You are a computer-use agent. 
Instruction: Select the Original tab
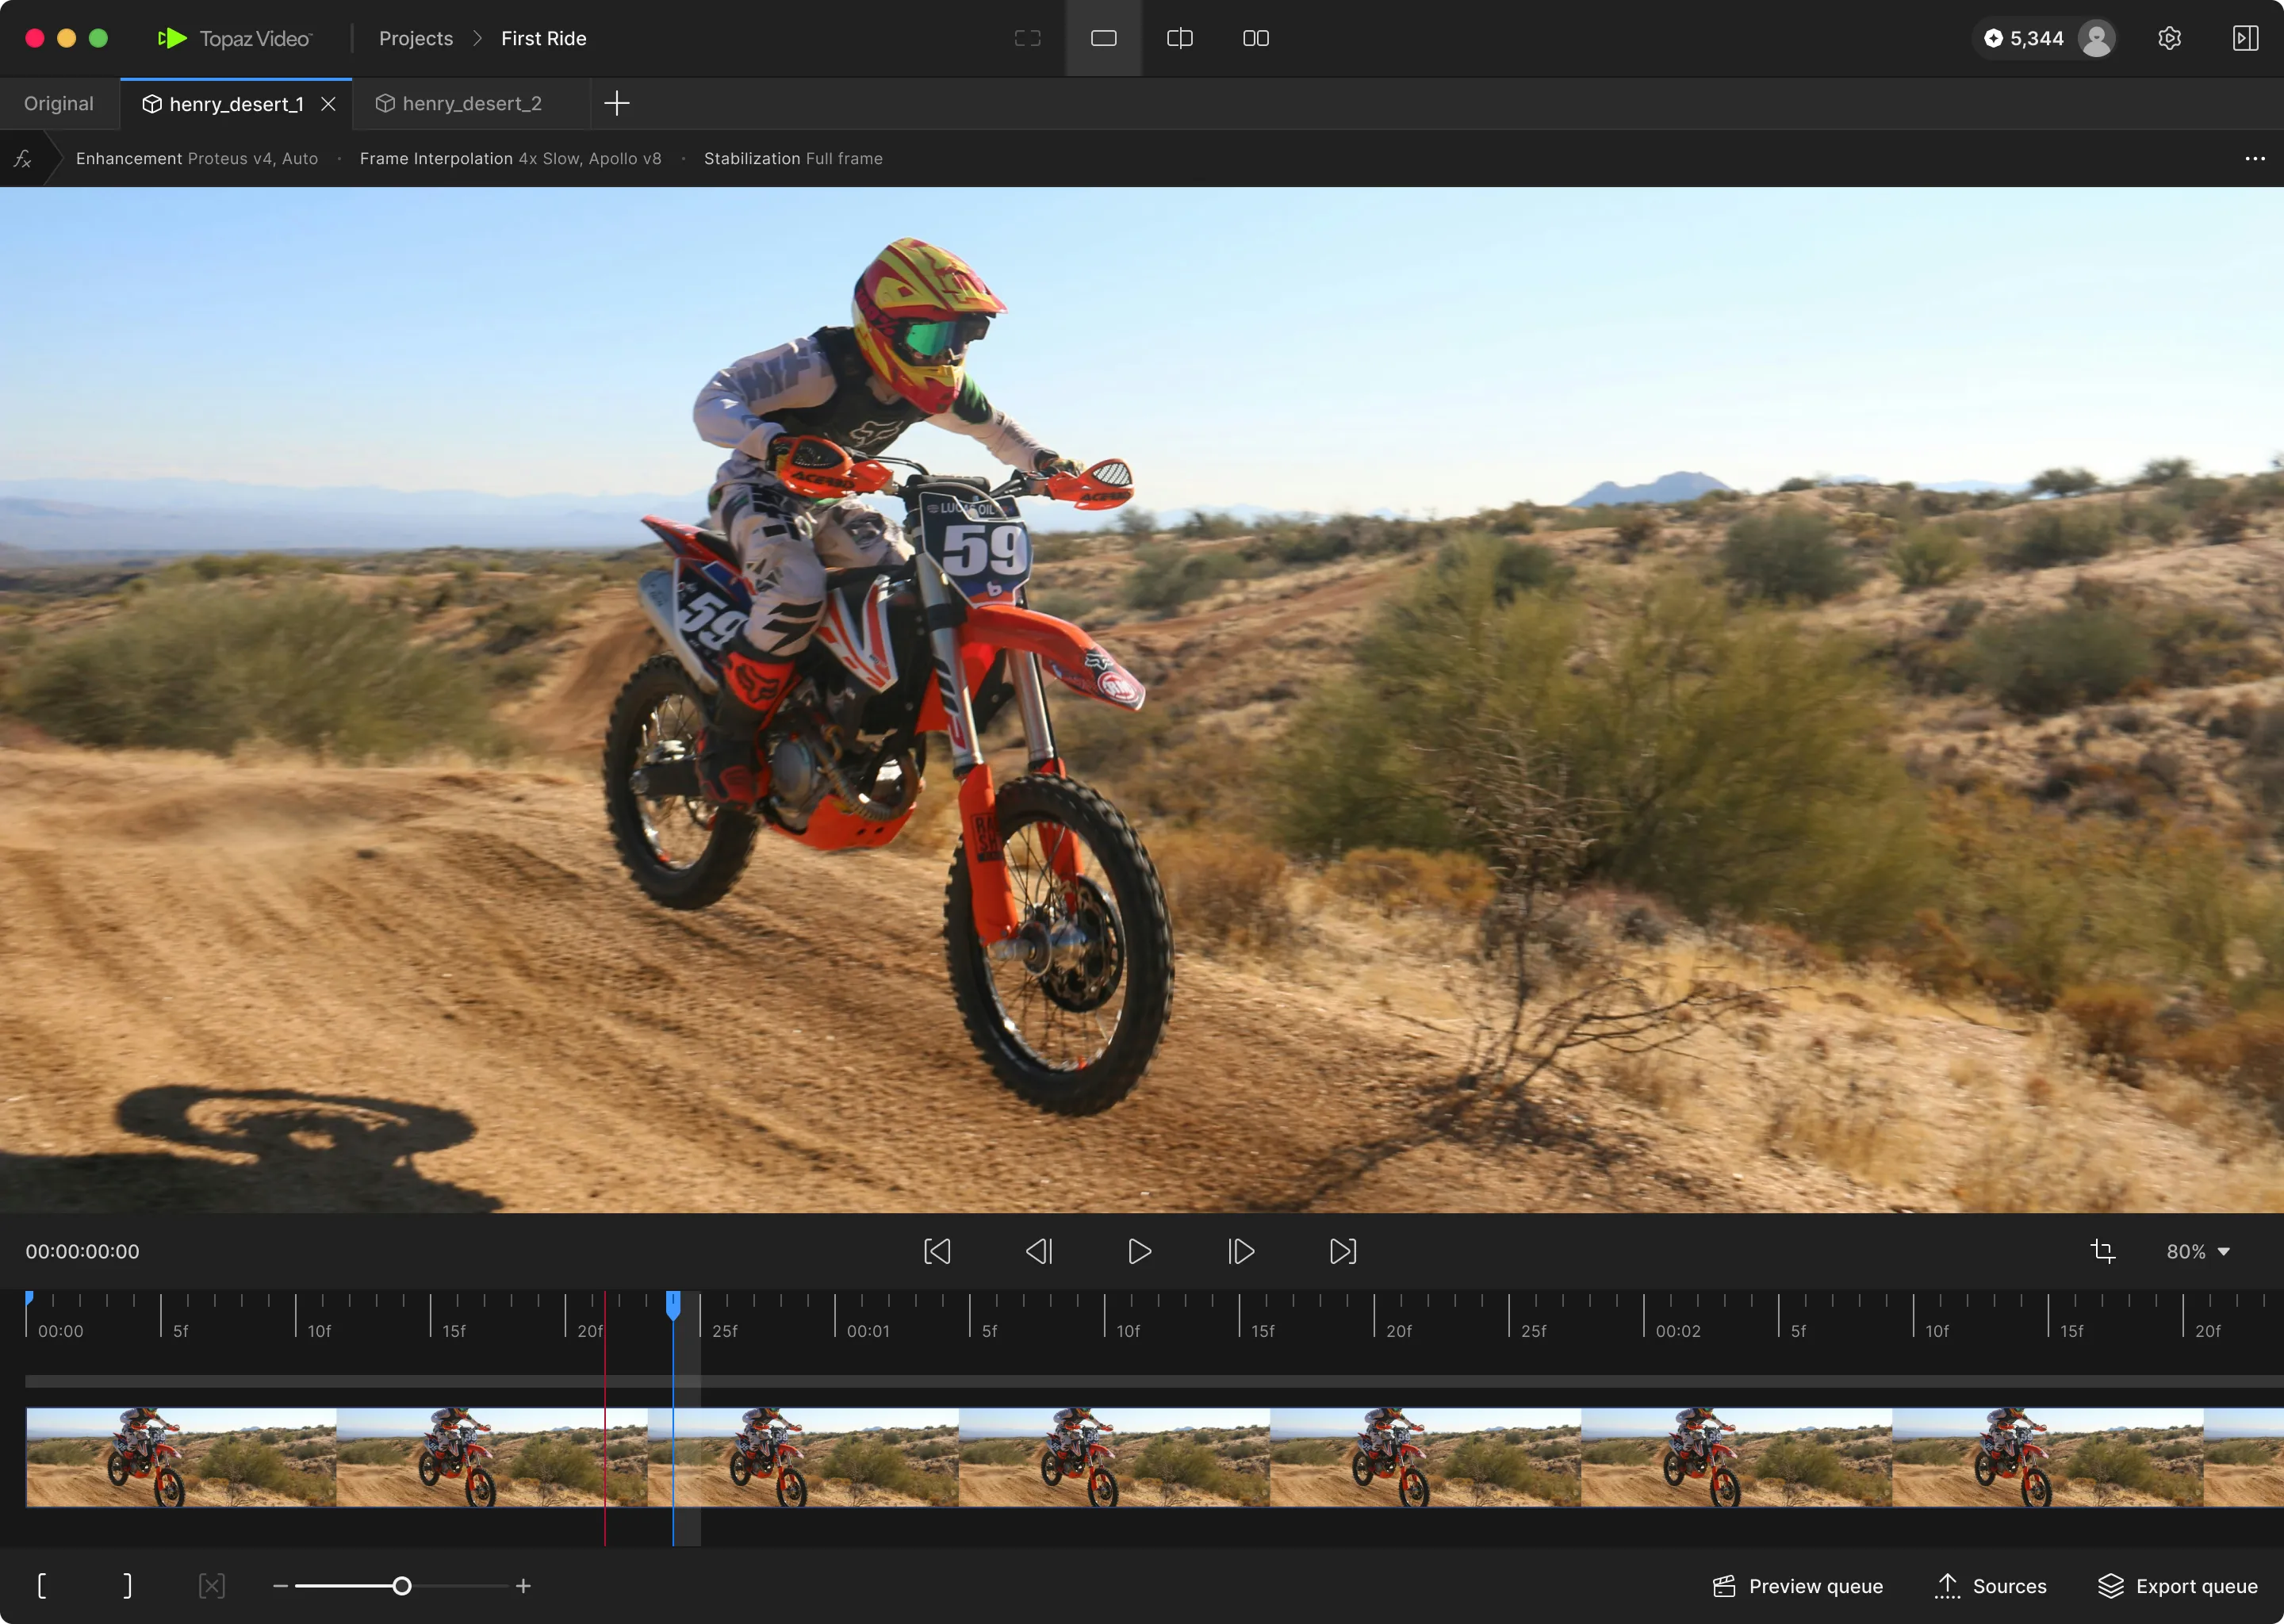point(58,103)
